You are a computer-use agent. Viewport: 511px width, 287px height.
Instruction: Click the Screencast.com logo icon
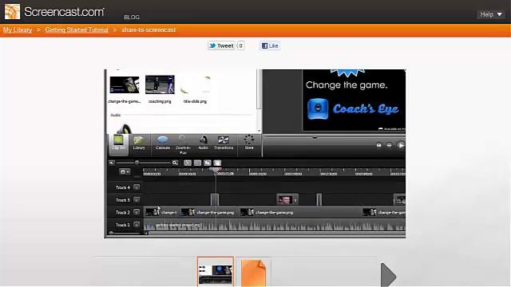[x=12, y=11]
